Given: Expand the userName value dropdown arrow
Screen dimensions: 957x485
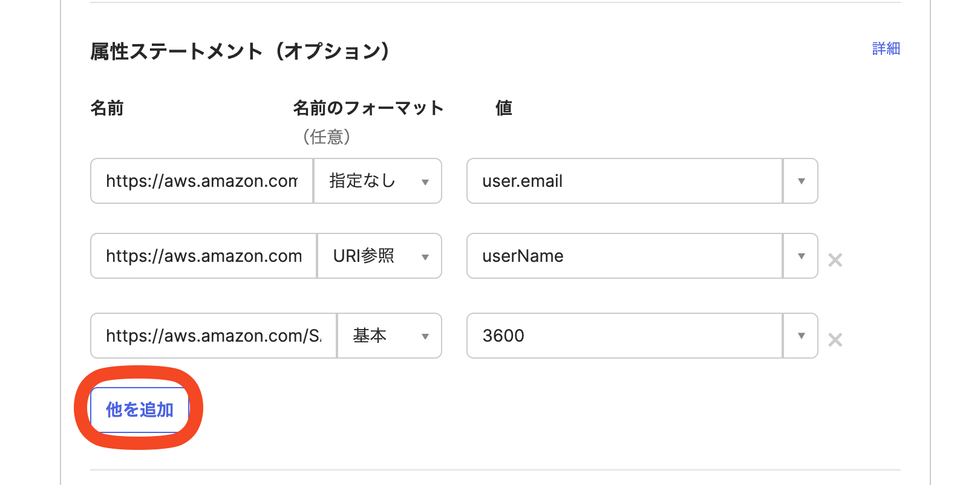Looking at the screenshot, I should 801,256.
